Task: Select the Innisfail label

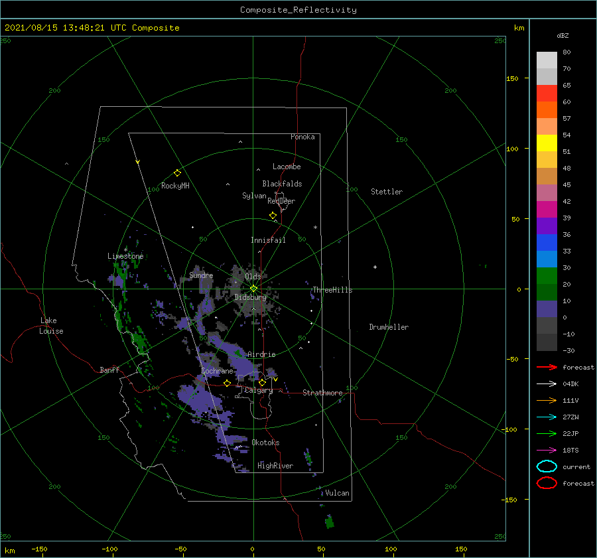Action: click(x=268, y=240)
